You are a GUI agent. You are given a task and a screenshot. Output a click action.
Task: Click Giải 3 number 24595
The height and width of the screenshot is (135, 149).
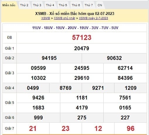[x=82, y=68]
